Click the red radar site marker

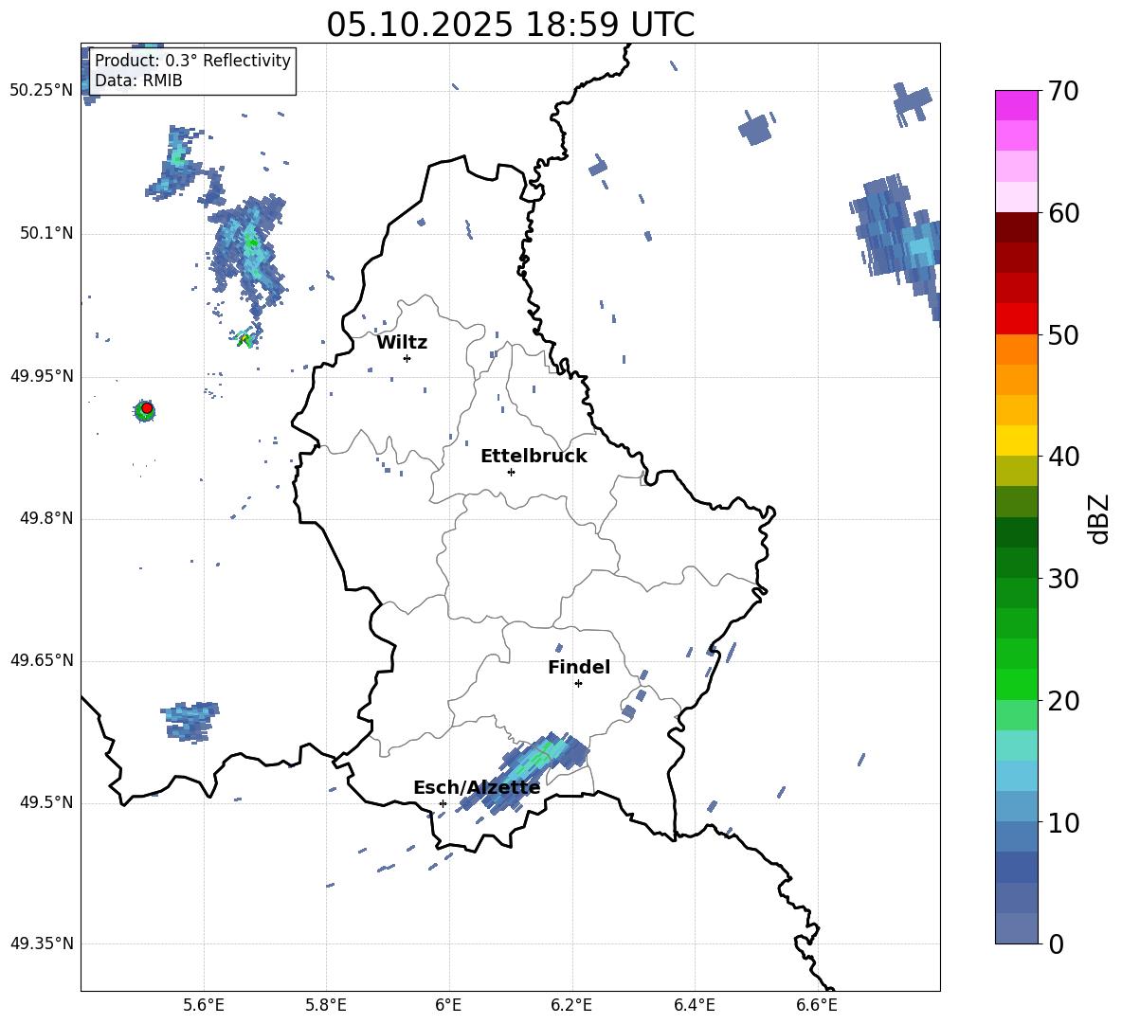[147, 408]
